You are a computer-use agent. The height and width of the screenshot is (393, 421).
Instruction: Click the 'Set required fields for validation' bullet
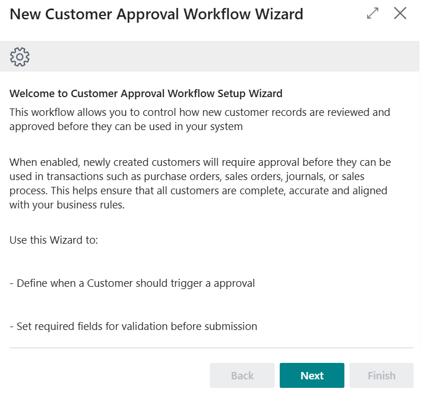[x=133, y=326]
